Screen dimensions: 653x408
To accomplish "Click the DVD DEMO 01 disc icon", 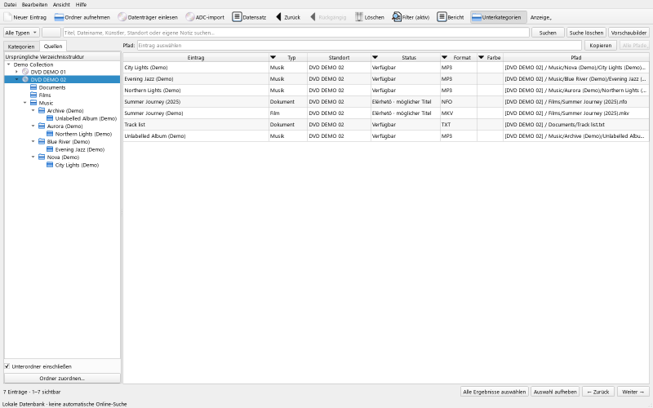I will [25, 72].
